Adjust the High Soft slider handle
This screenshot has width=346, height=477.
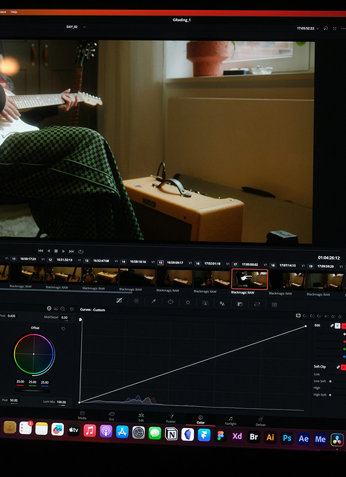(330, 395)
